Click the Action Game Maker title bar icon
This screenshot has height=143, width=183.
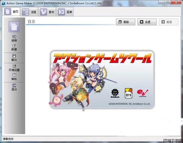tap(3, 3)
